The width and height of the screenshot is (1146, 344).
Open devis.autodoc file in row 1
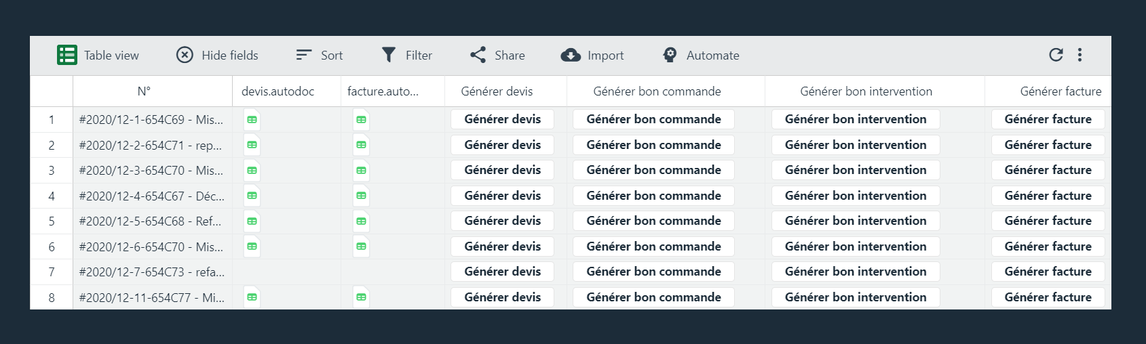252,119
